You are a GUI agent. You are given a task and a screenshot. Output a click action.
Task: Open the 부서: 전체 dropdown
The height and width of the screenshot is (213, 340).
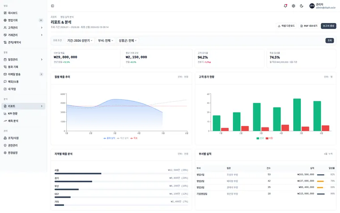pyautogui.click(x=105, y=40)
